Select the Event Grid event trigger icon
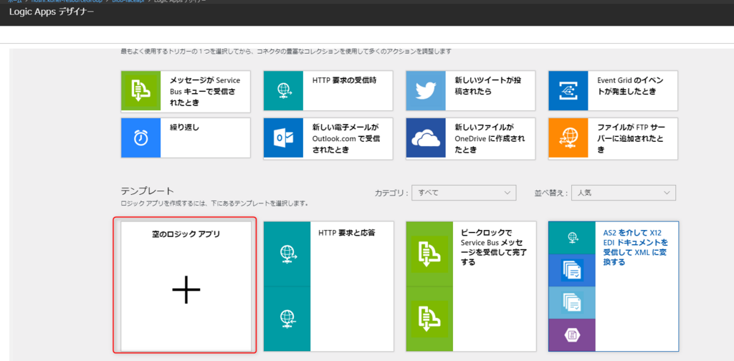This screenshot has width=734, height=361. (x=568, y=91)
